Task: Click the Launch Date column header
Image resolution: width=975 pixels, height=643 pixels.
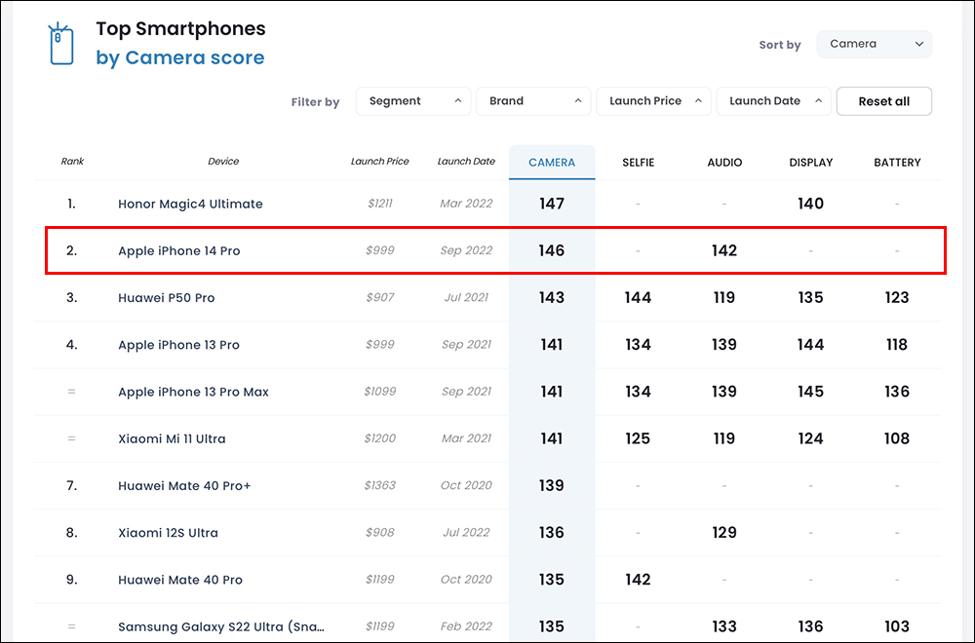Action: tap(466, 162)
